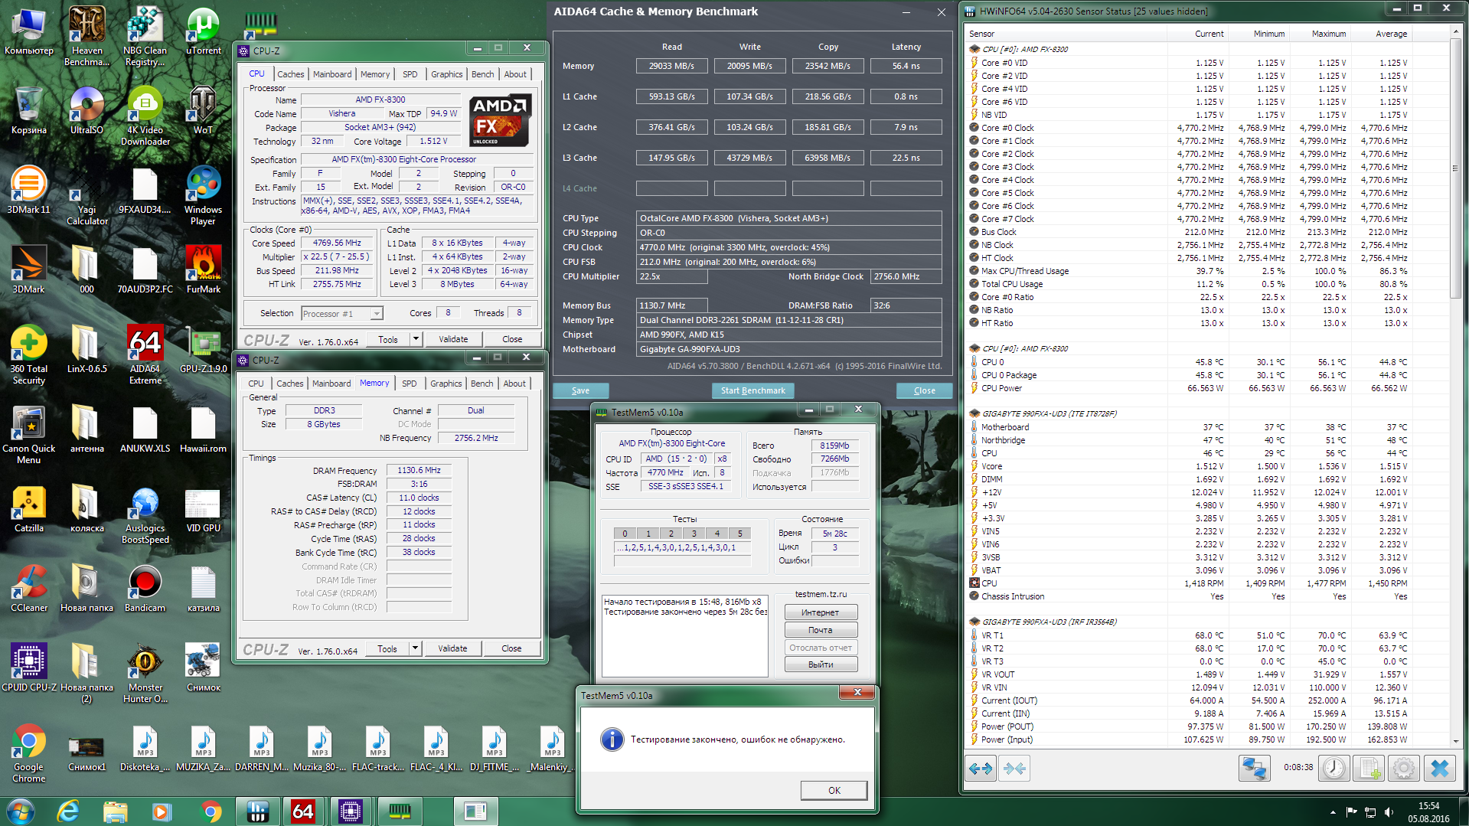This screenshot has height=826, width=1469.
Task: Select Core #0 Clock sensor row
Action: coord(1007,128)
